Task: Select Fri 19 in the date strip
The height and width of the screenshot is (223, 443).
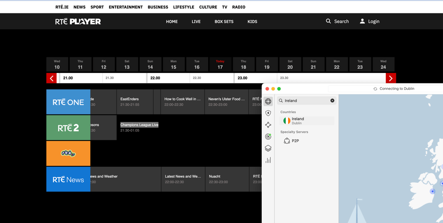Action: click(266, 64)
